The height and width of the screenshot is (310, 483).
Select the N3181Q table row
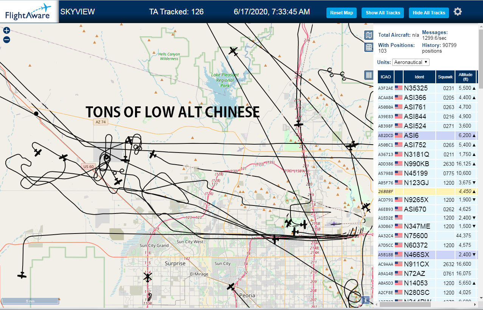(x=427, y=154)
